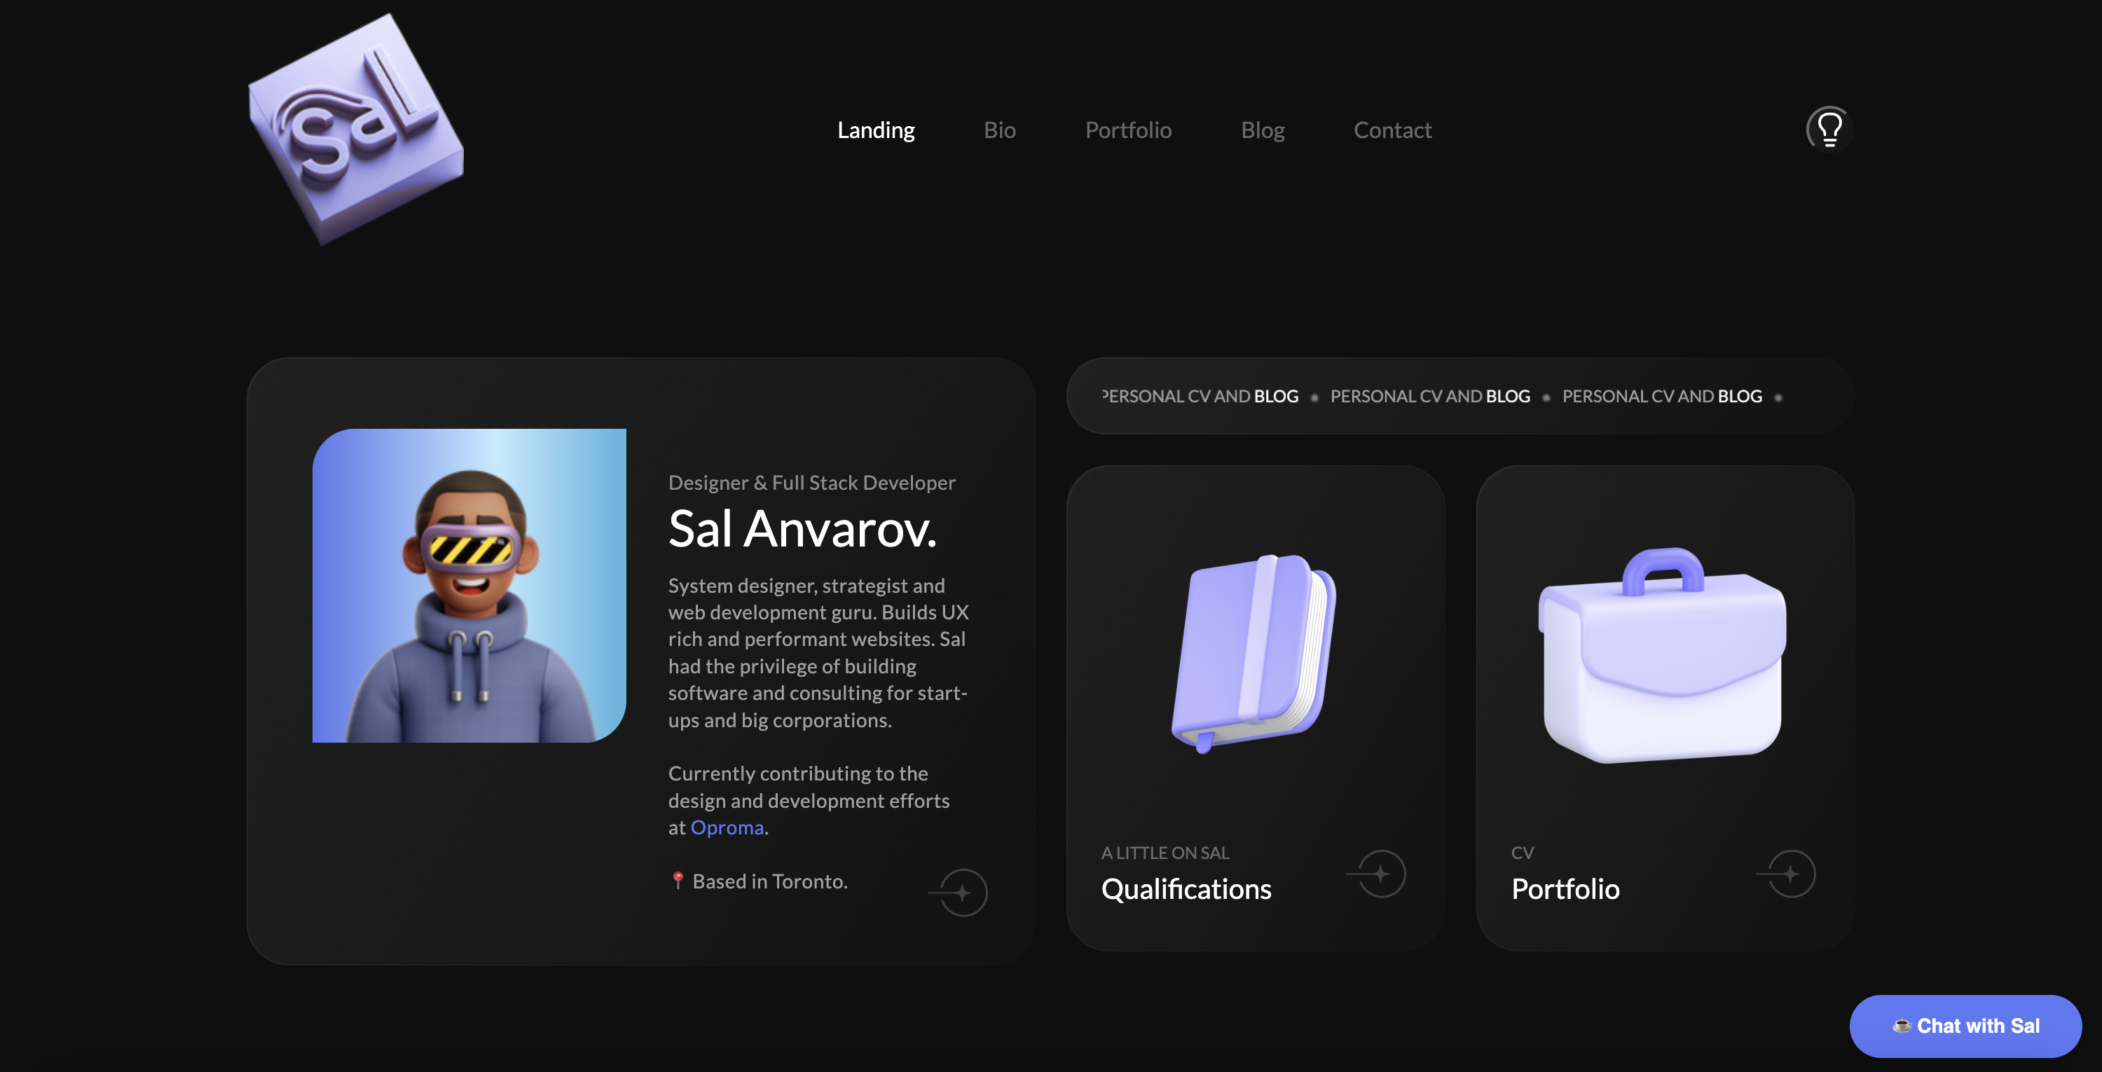Click the arrow icon on Portfolio card
Viewport: 2102px width, 1072px height.
tap(1790, 873)
